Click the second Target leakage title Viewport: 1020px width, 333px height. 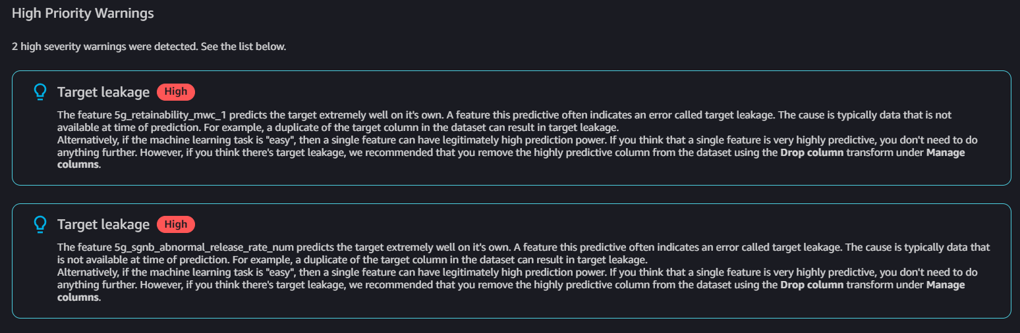coord(103,224)
